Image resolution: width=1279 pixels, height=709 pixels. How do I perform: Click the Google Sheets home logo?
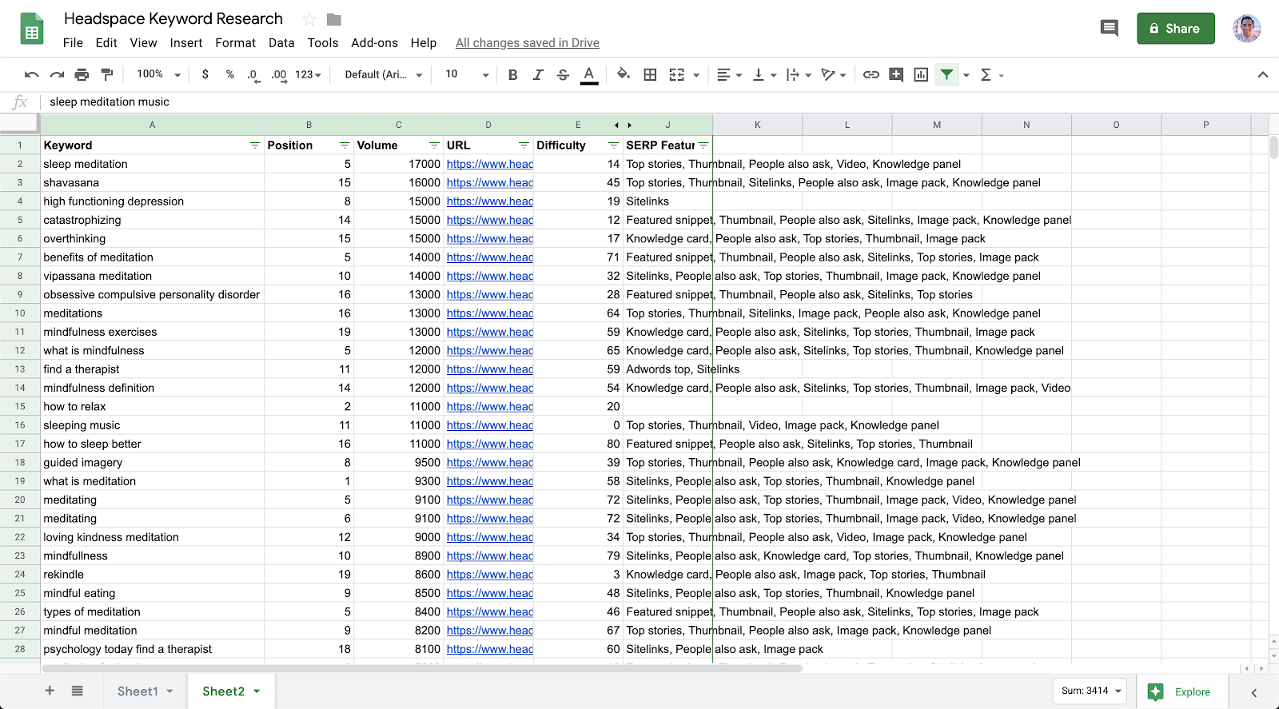point(31,30)
